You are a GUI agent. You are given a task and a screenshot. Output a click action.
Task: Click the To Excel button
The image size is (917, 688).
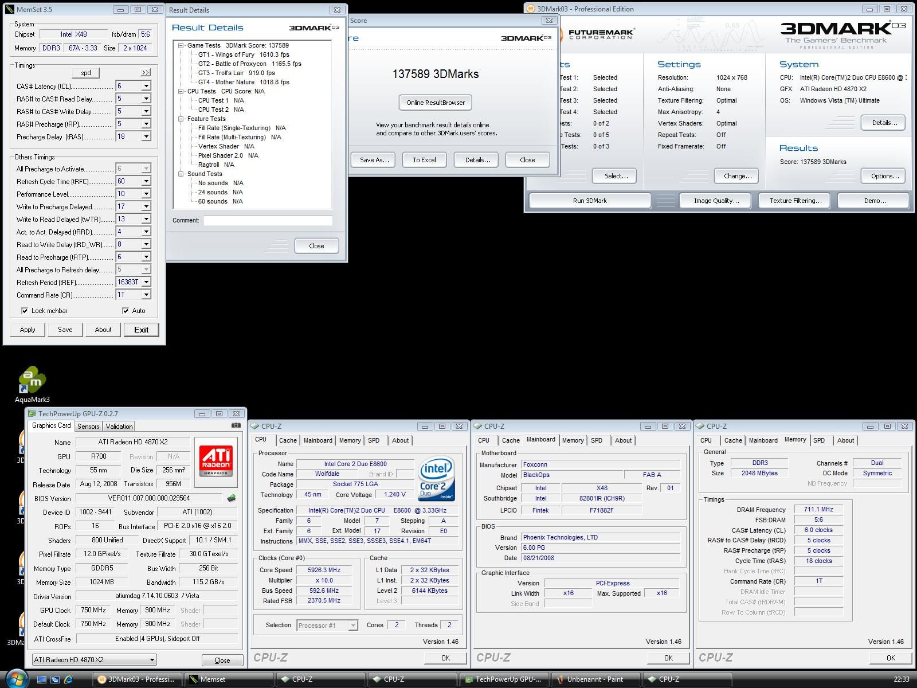tap(424, 160)
